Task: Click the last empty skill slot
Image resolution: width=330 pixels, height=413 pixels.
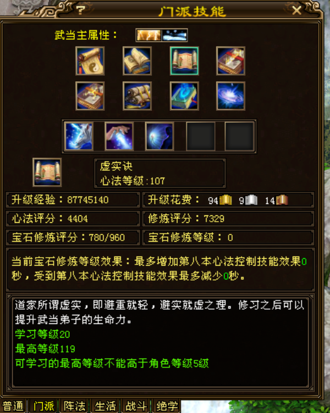Action: (239, 136)
